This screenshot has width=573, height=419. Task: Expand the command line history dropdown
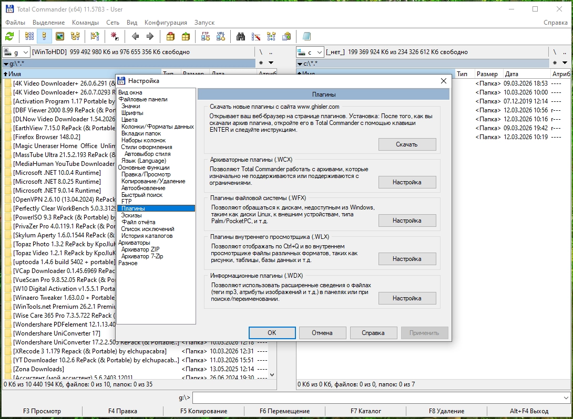point(566,397)
